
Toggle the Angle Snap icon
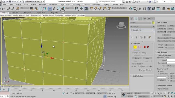[x=95, y=8]
